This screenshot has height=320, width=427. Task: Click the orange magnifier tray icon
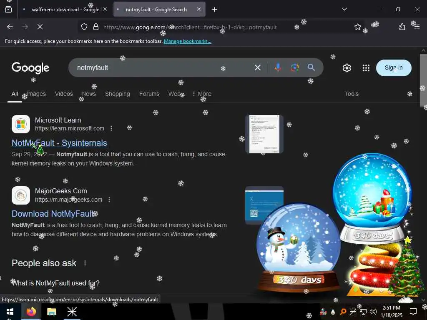343,312
